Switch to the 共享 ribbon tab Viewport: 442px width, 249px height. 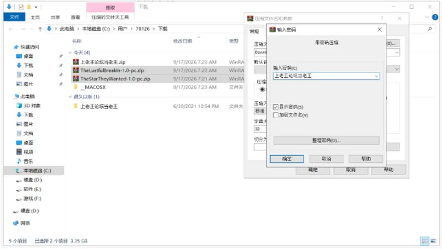tap(55, 17)
